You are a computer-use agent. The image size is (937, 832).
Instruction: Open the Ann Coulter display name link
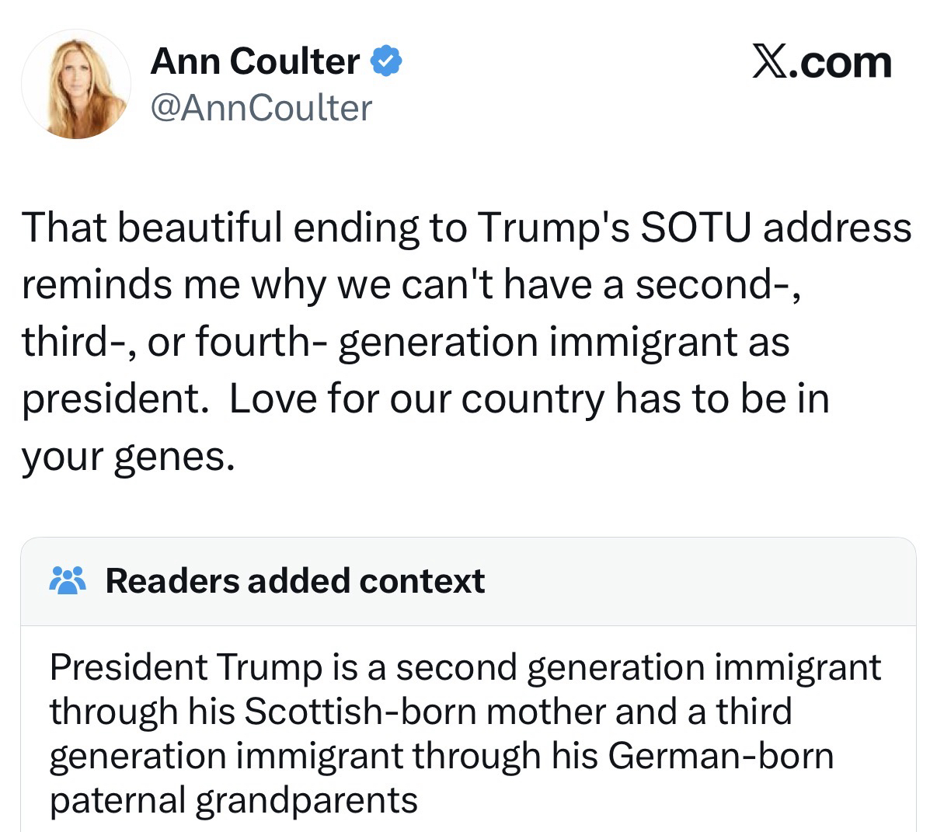tap(255, 61)
